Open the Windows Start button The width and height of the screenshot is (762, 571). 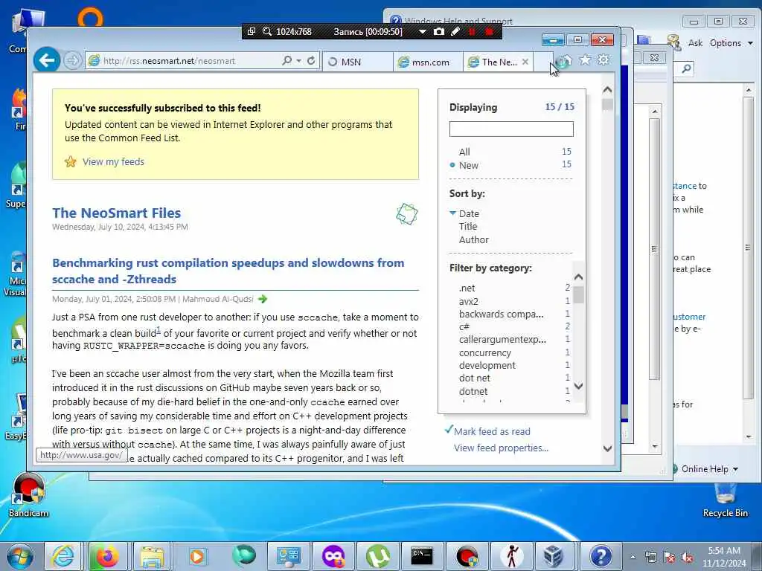pos(20,556)
